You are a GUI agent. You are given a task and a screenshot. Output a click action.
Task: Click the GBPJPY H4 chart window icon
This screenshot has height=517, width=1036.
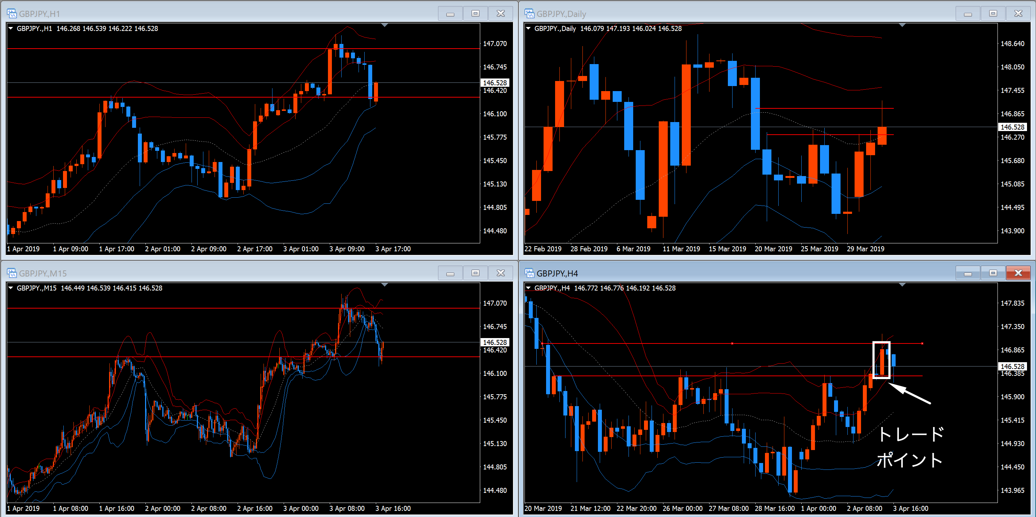[x=529, y=273]
